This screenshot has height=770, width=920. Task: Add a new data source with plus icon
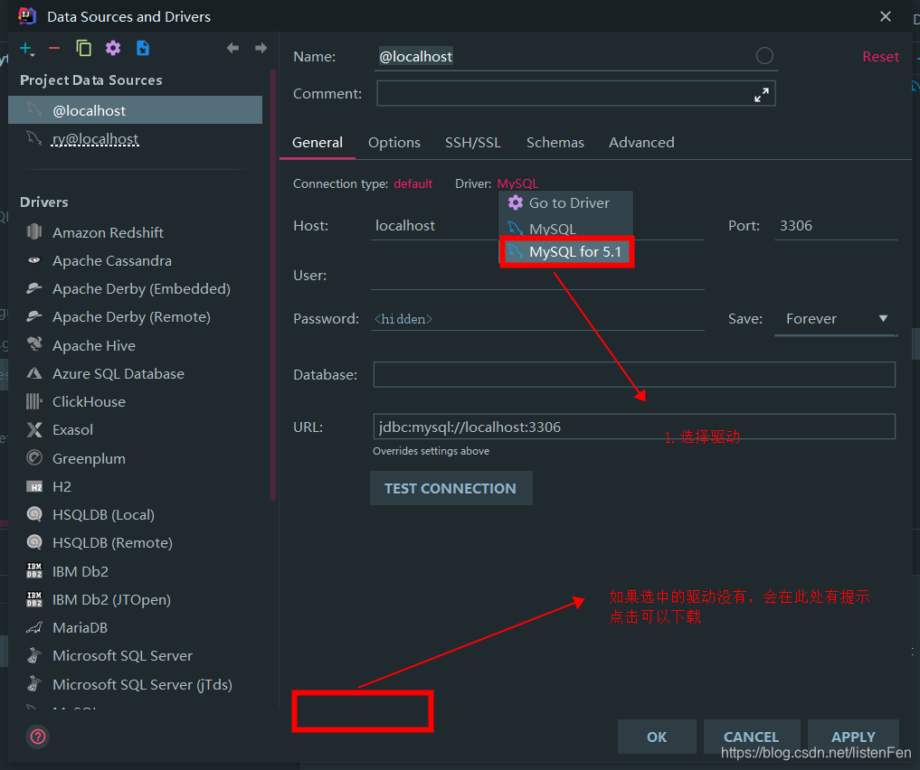tap(27, 49)
